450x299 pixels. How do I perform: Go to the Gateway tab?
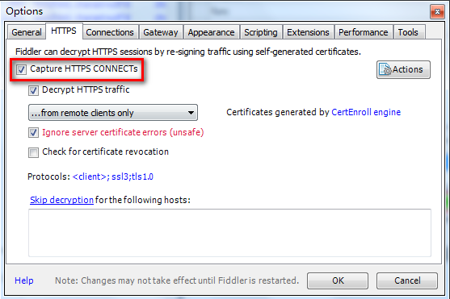(161, 32)
